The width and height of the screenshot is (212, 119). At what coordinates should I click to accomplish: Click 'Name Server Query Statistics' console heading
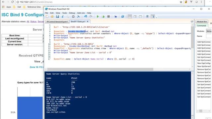tap(63, 74)
